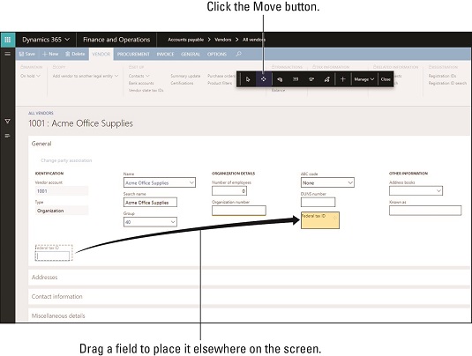Open the Name combo box dropdown

click(x=191, y=182)
